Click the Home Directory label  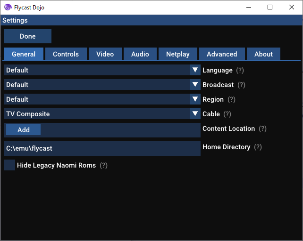coord(226,147)
